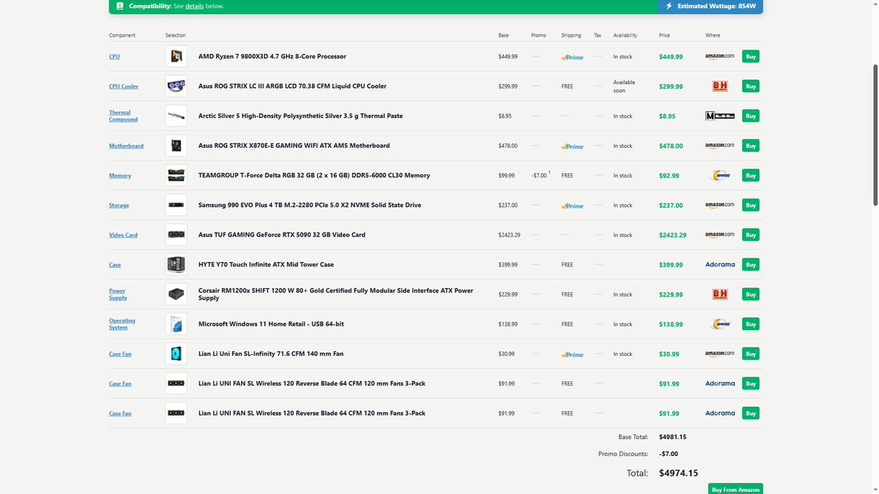879x494 pixels.
Task: Open the Storage category link
Action: point(119,205)
